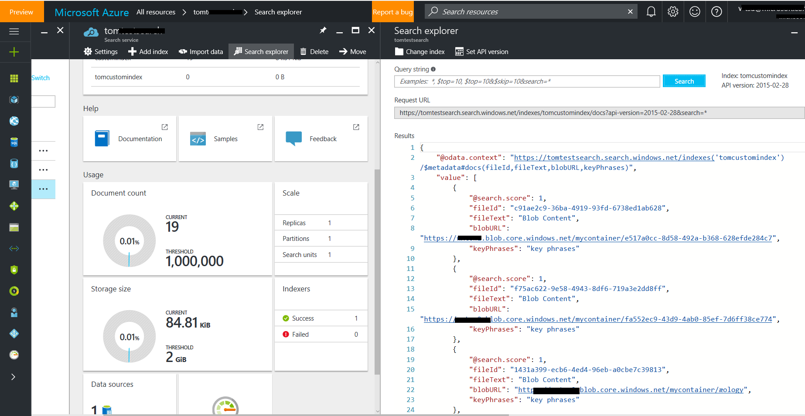Click the Replicas row in Scale tile
805x416 pixels.
[321, 223]
